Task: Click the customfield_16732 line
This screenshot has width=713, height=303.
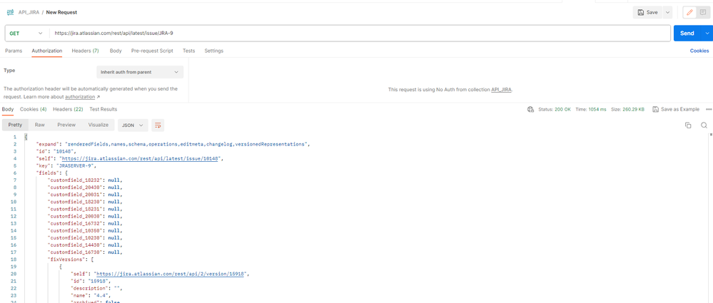Action: point(86,223)
